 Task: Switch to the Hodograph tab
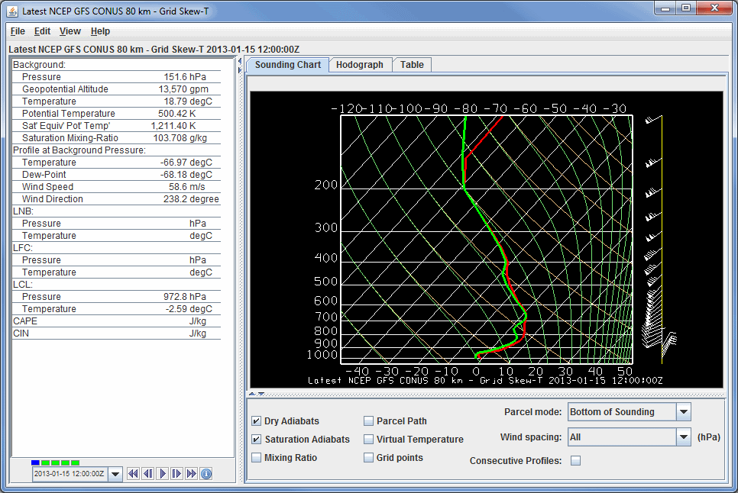pyautogui.click(x=360, y=65)
